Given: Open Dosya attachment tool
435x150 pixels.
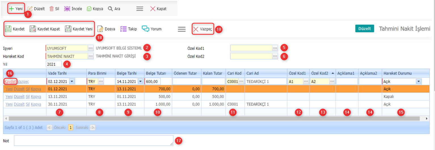Looking at the screenshot, I should click(x=106, y=29).
